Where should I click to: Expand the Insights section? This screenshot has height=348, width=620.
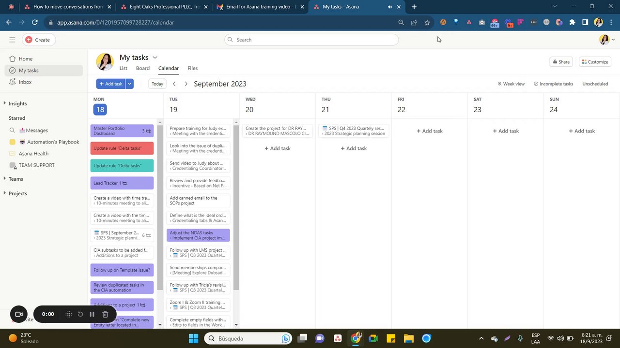17,103
